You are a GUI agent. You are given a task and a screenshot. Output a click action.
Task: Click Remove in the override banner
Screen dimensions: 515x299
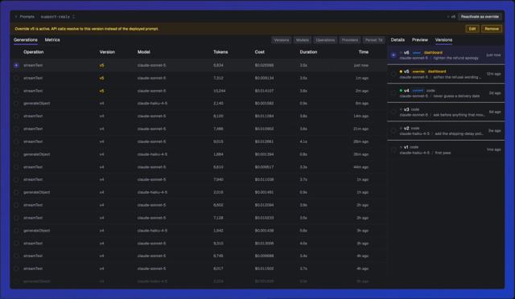[492, 29]
